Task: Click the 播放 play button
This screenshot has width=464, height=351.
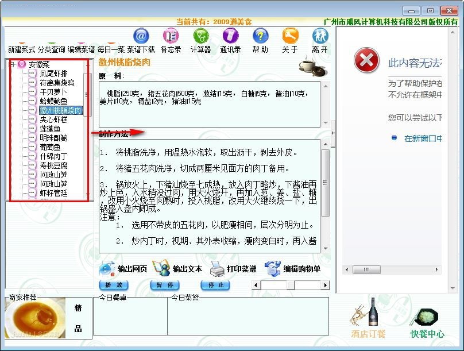Action: pyautogui.click(x=114, y=285)
